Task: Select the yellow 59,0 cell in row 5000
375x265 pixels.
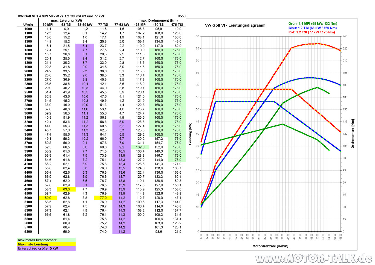Action: click(48, 198)
